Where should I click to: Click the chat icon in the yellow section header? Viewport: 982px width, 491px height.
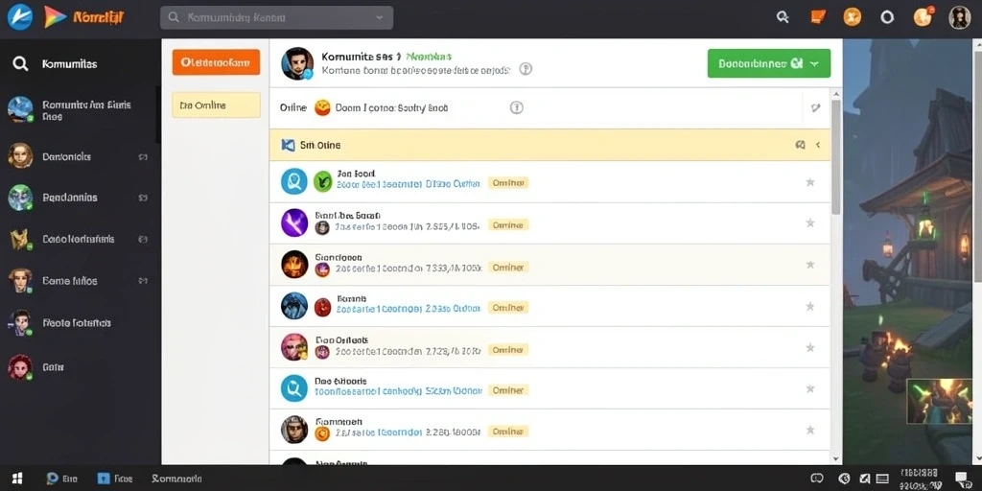tap(800, 145)
